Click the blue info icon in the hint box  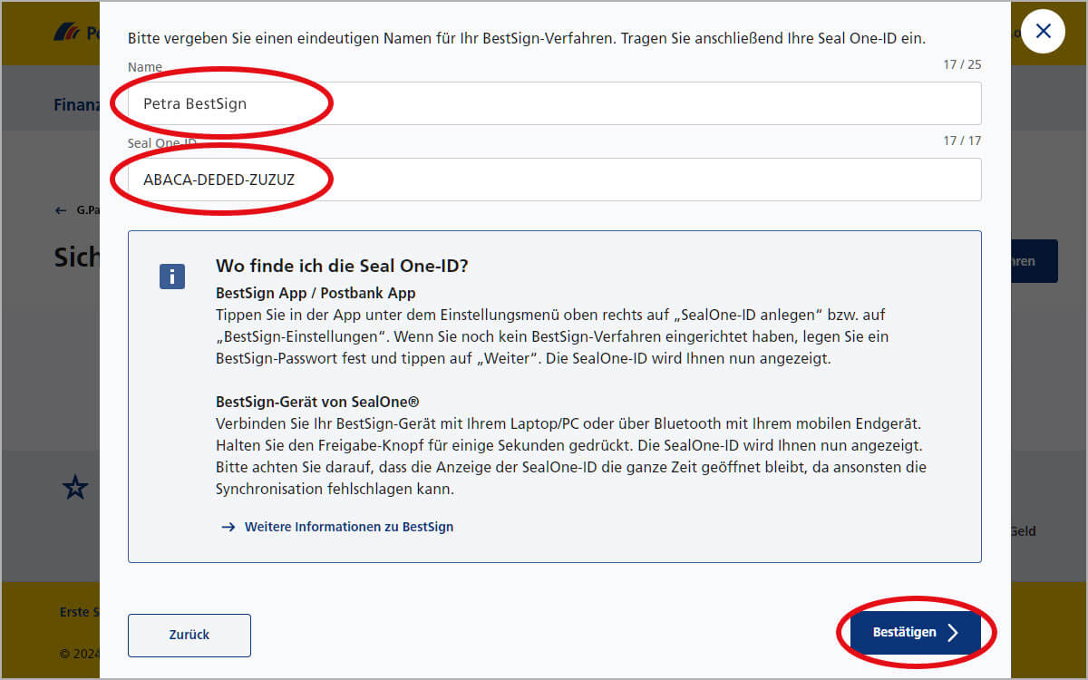coord(171,276)
